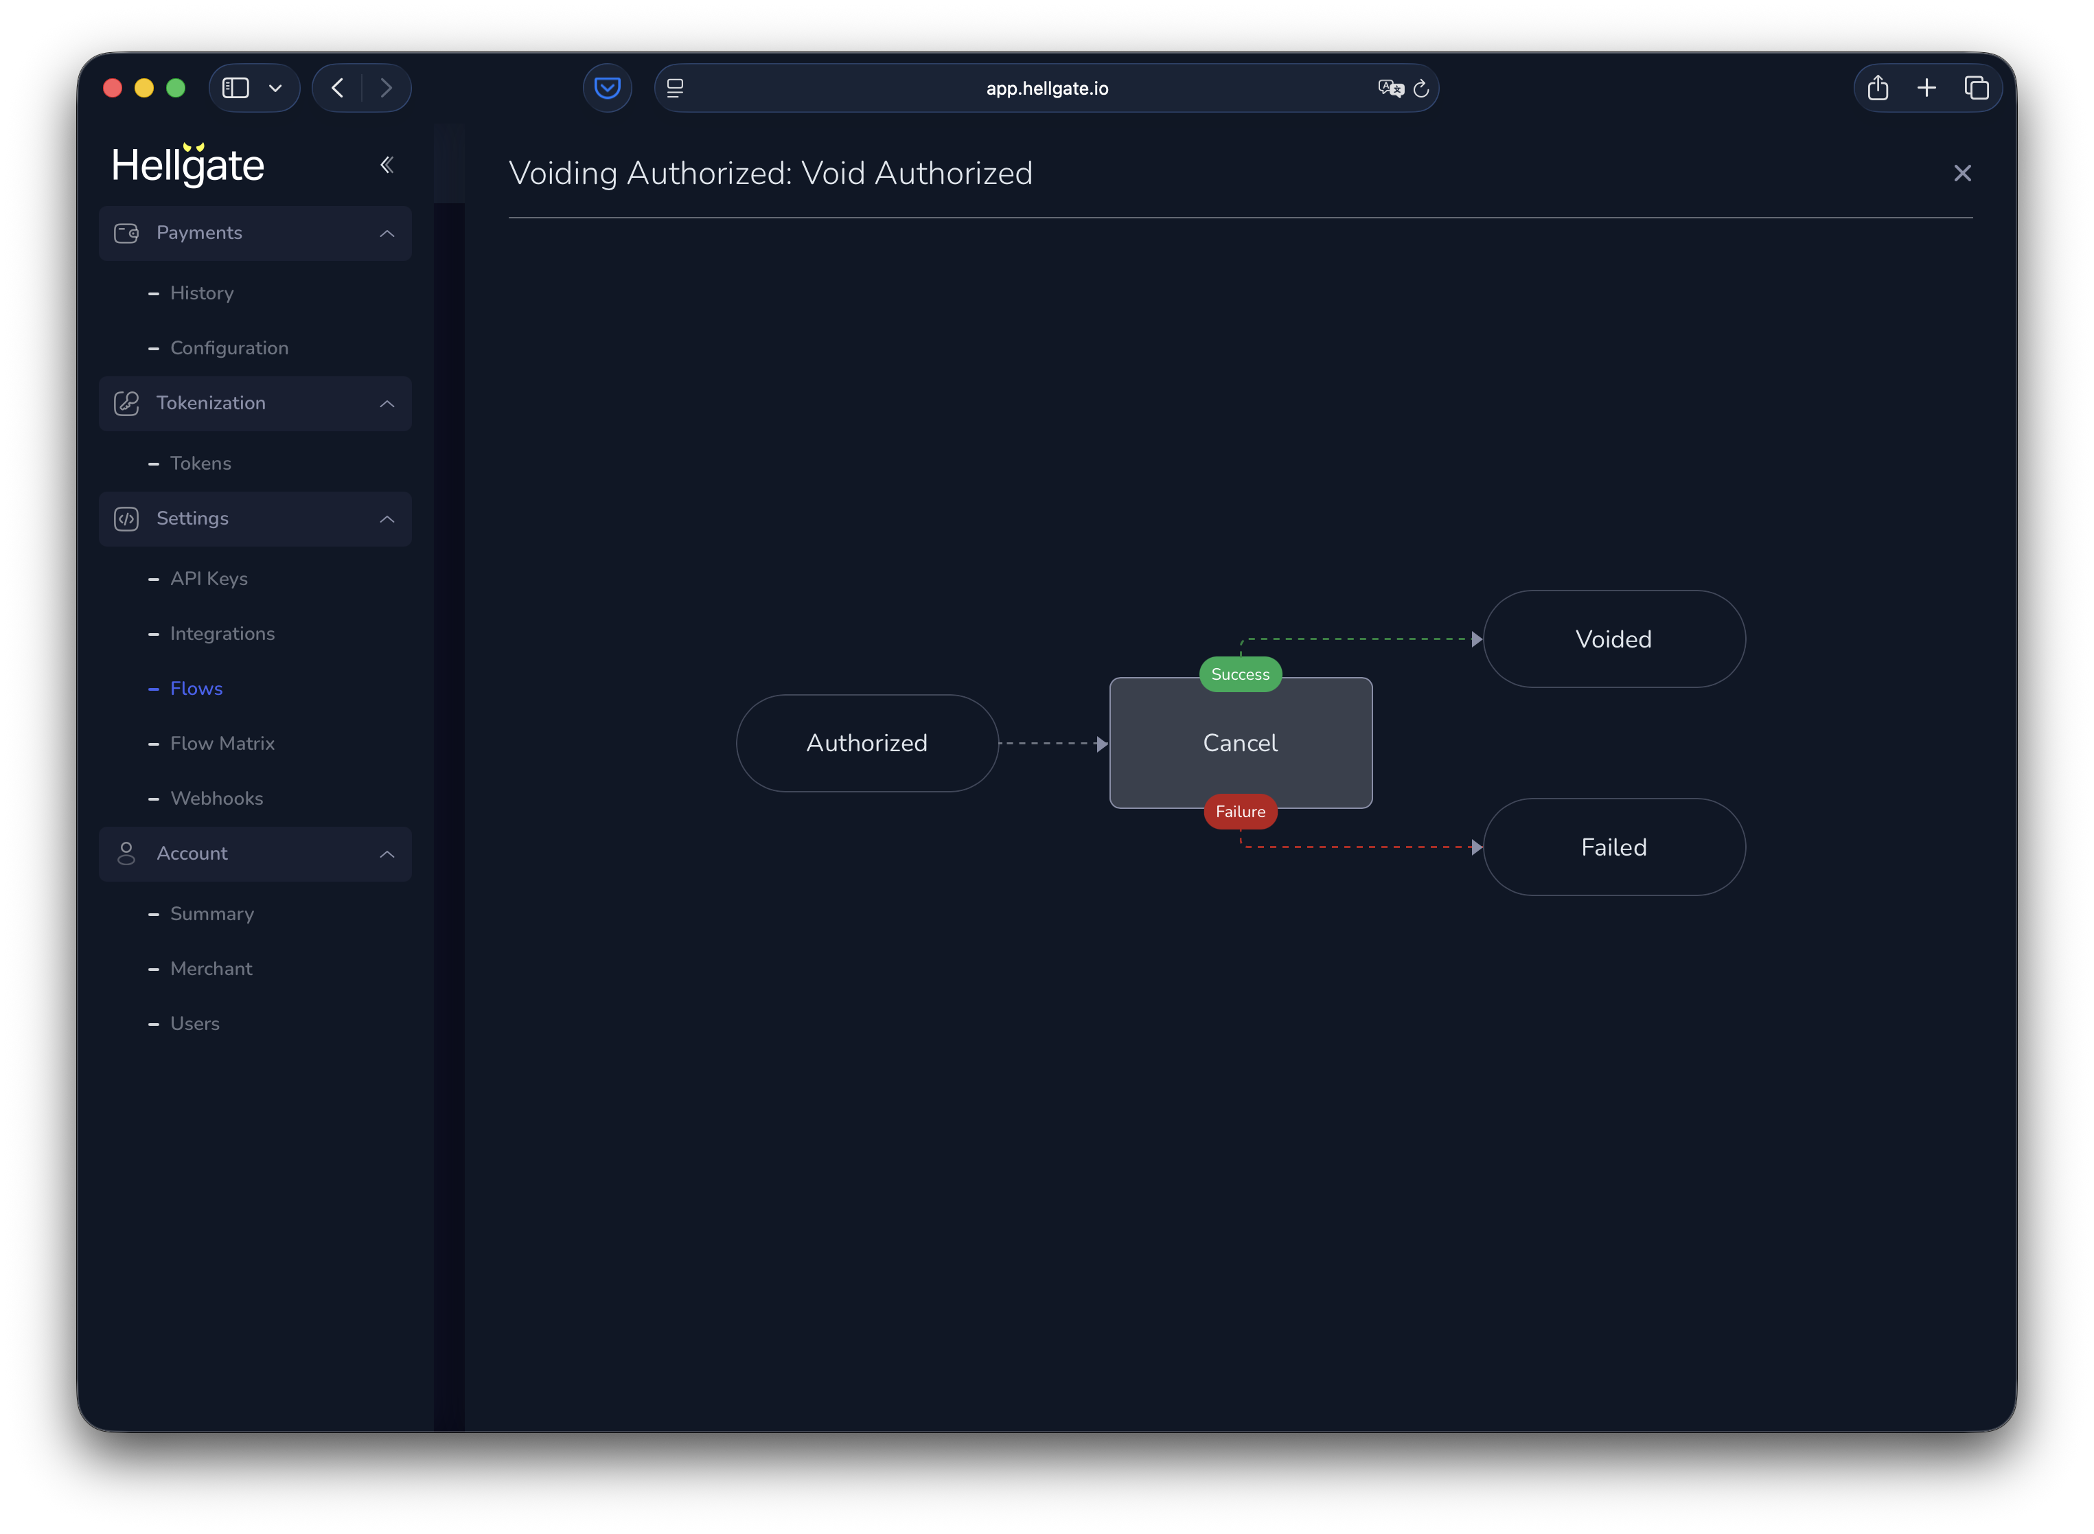Click the Payments wallet icon in sidebar
Viewport: 2094px width, 1534px height.
coord(126,233)
